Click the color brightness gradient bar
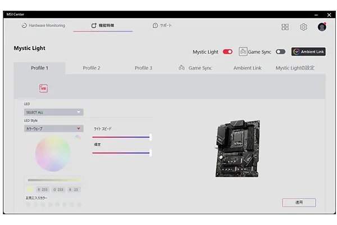The image size is (337, 225). pos(54,180)
